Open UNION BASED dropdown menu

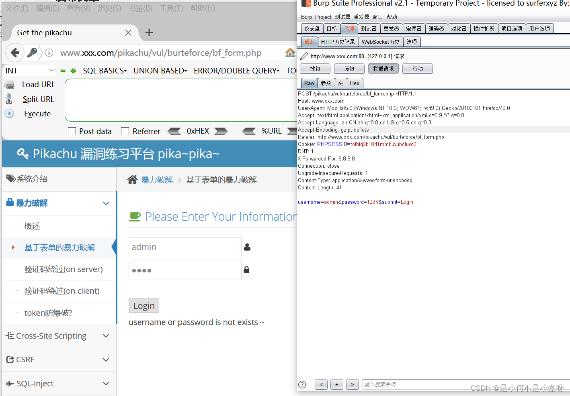160,71
